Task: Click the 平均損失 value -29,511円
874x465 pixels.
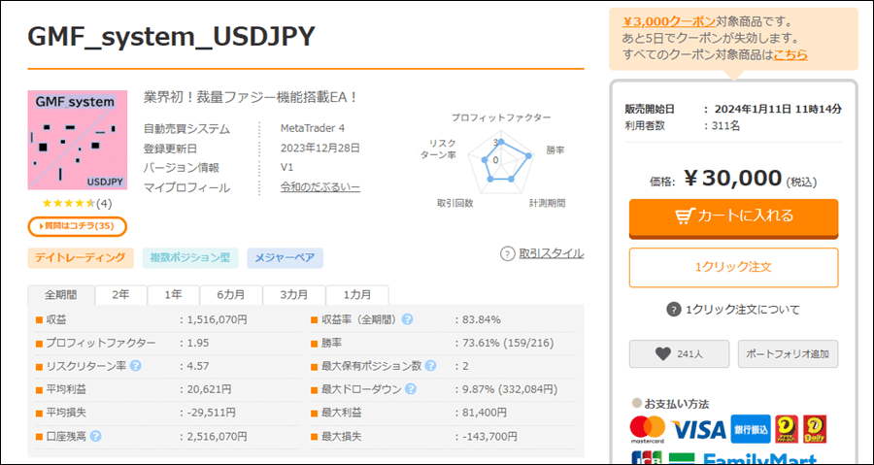Action: point(212,413)
